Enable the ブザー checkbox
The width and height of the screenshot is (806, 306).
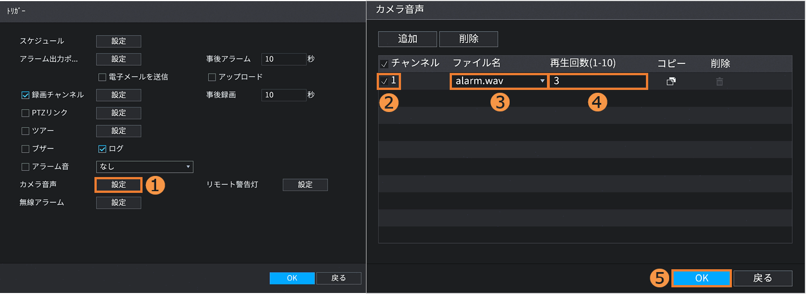(25, 149)
